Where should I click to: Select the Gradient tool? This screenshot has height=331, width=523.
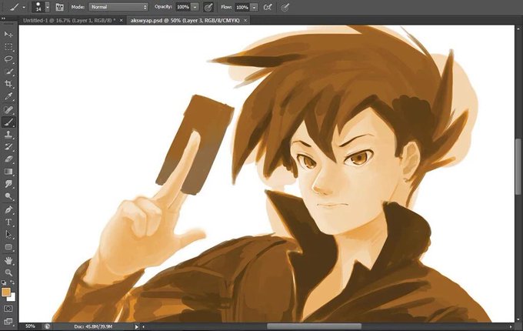8,172
